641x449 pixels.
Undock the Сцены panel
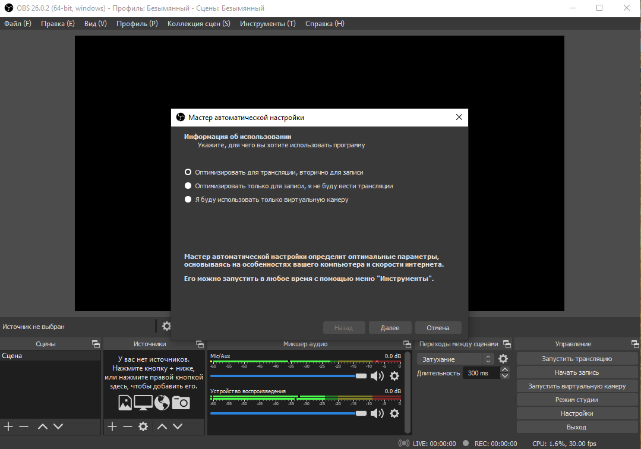tap(96, 344)
